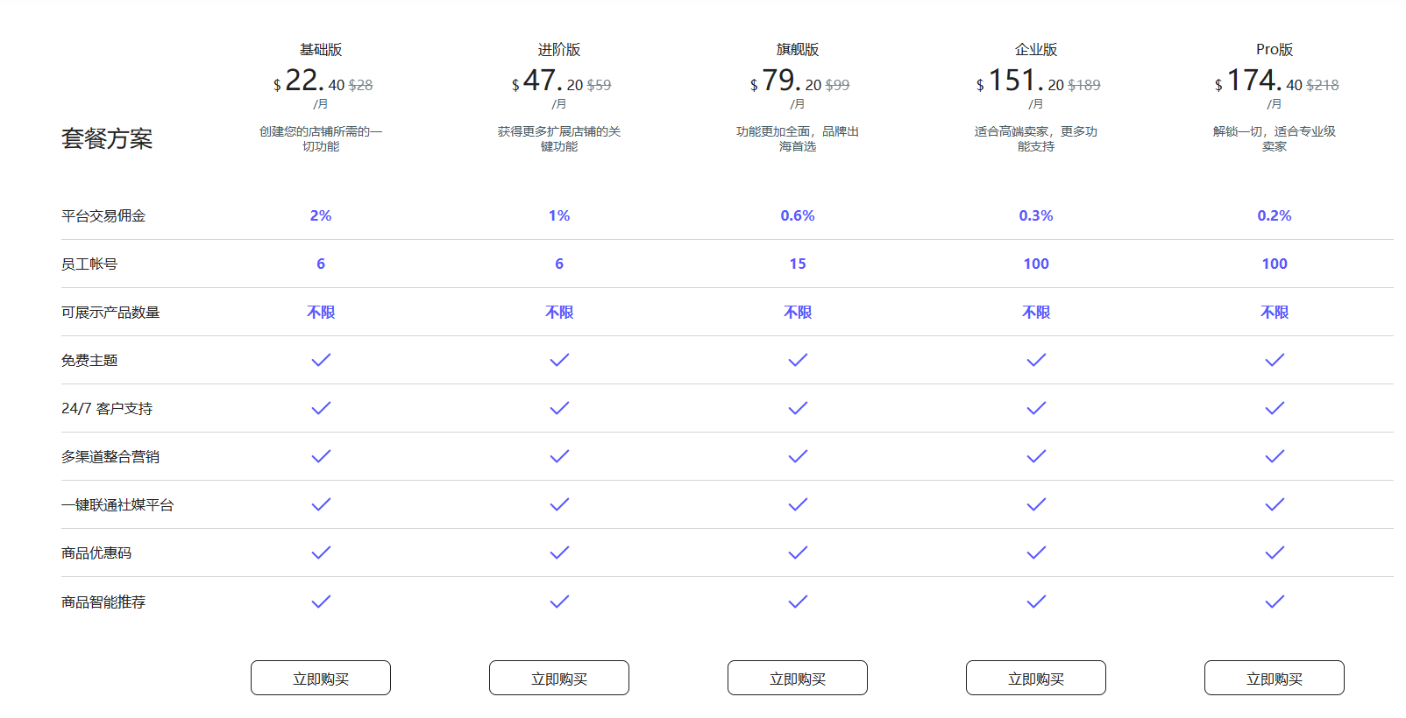Select the 企业版 plan title
Viewport: 1406px width, 718px height.
pyautogui.click(x=1036, y=50)
